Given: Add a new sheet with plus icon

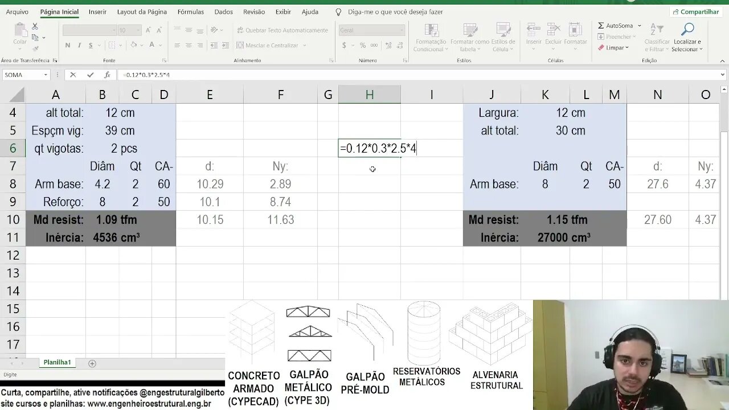Looking at the screenshot, I should pos(92,363).
